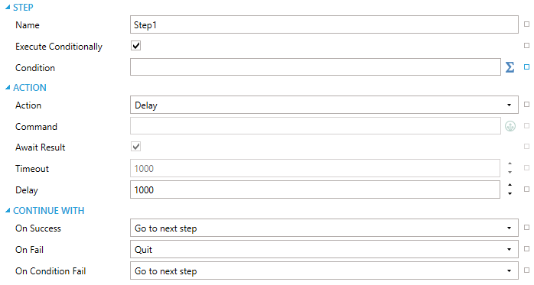Viewport: 534px width, 285px height.
Task: Collapse the ACTION section header
Action: (26, 87)
